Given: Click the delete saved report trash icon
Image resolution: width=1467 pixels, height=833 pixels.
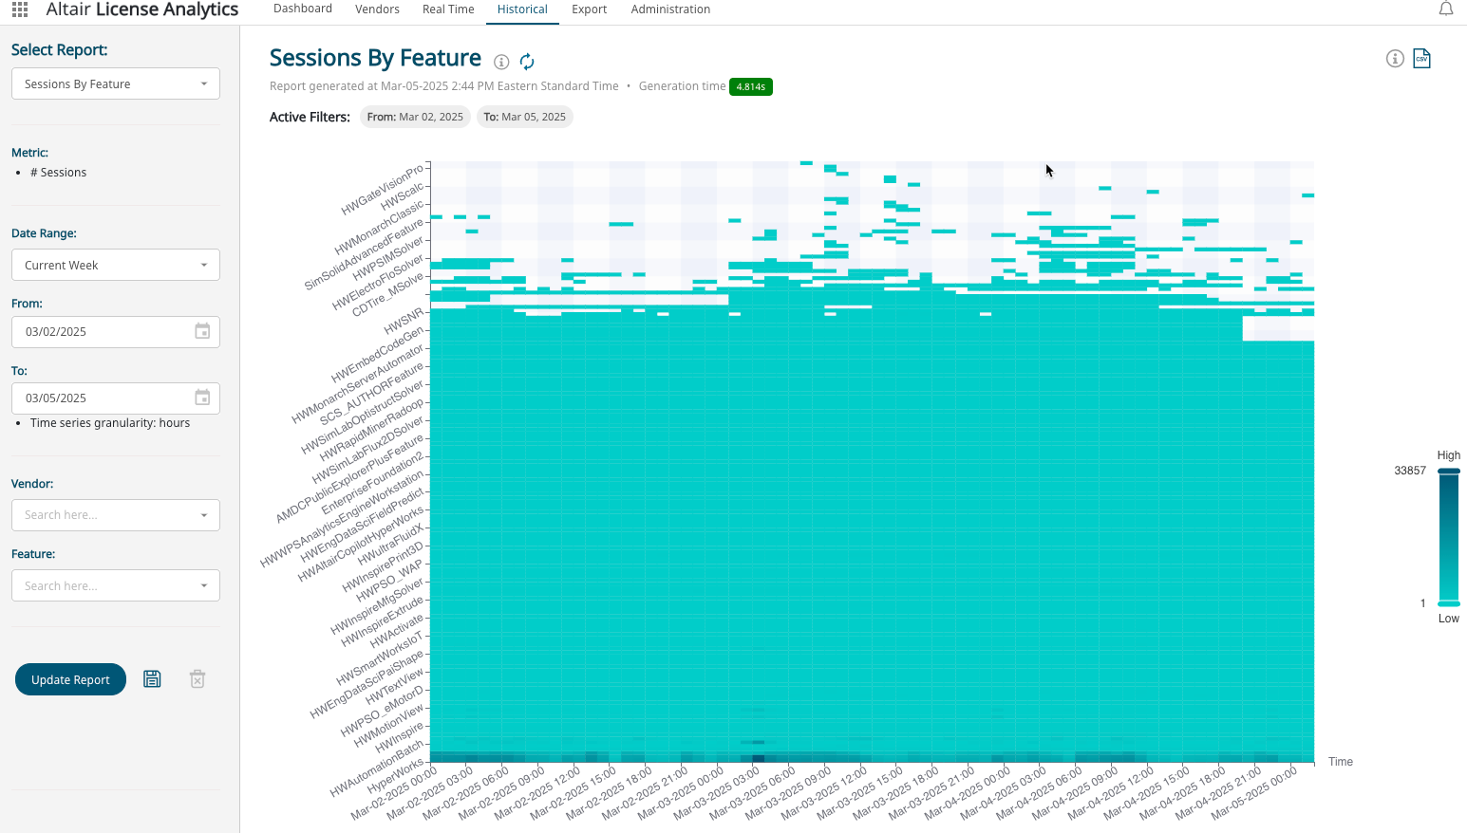Looking at the screenshot, I should click(x=197, y=679).
